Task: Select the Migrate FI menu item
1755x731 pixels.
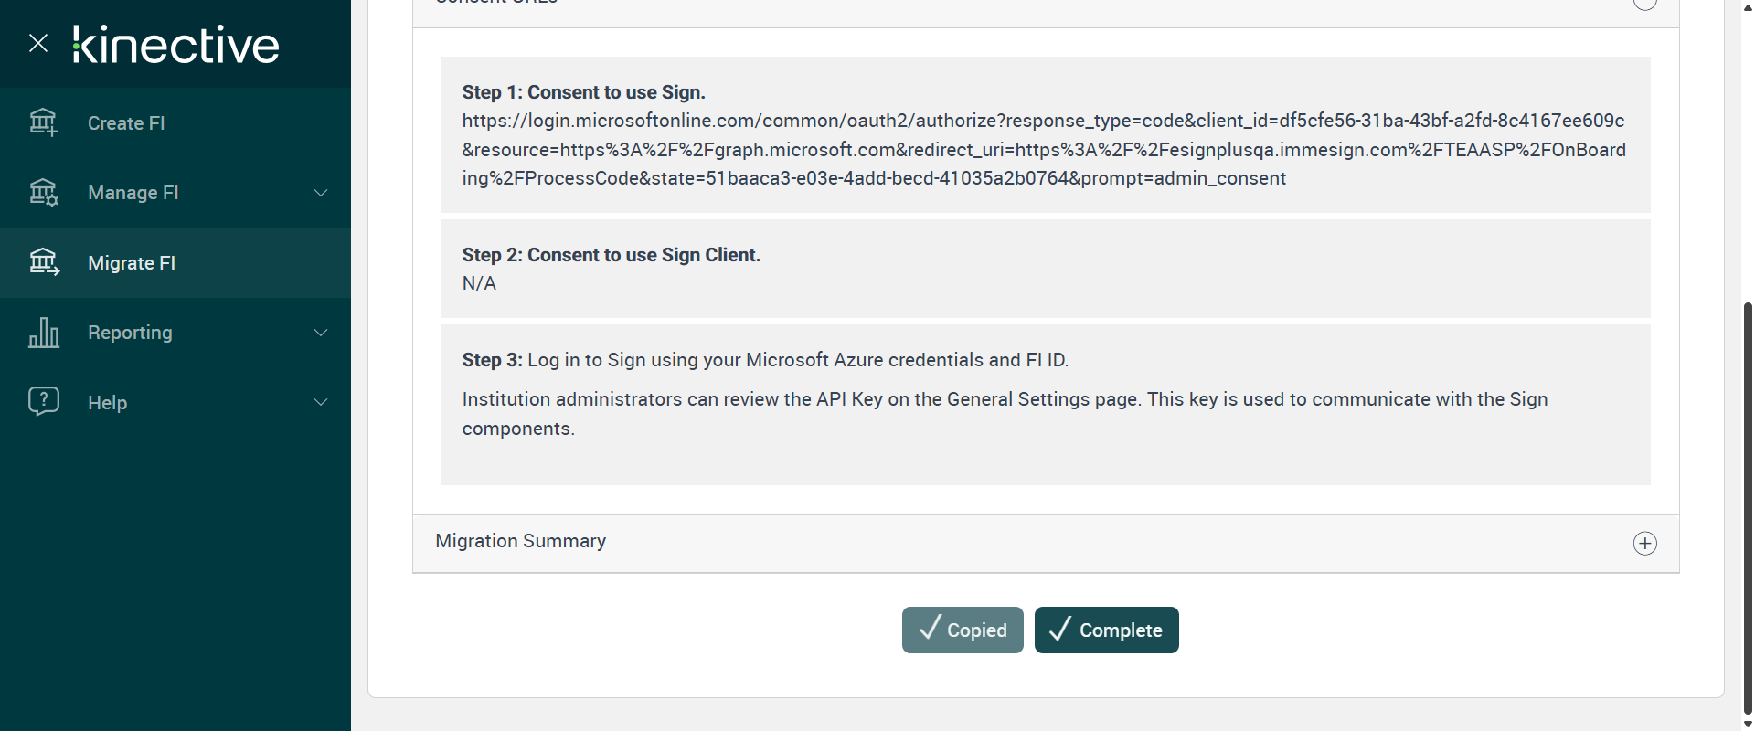Action: (132, 263)
